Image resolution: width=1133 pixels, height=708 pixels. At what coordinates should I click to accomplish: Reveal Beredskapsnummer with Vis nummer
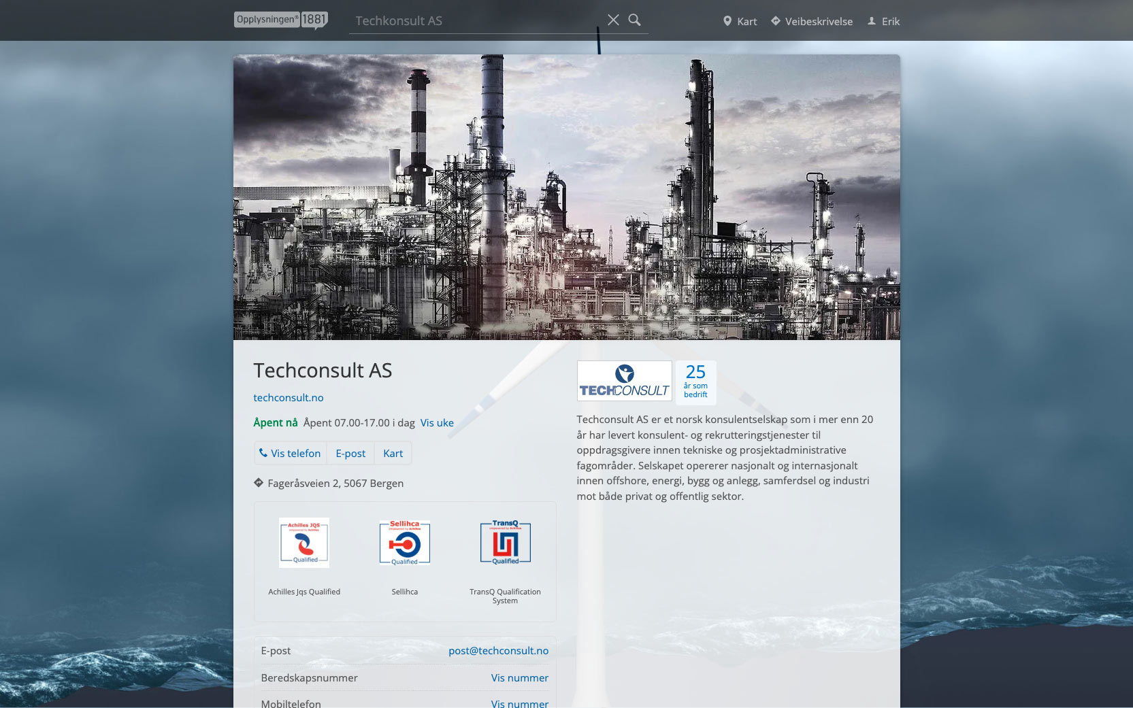click(519, 678)
